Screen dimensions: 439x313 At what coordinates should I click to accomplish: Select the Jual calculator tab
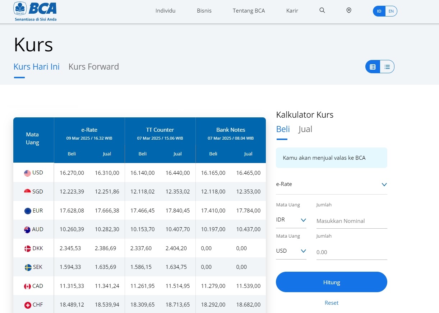pyautogui.click(x=305, y=129)
